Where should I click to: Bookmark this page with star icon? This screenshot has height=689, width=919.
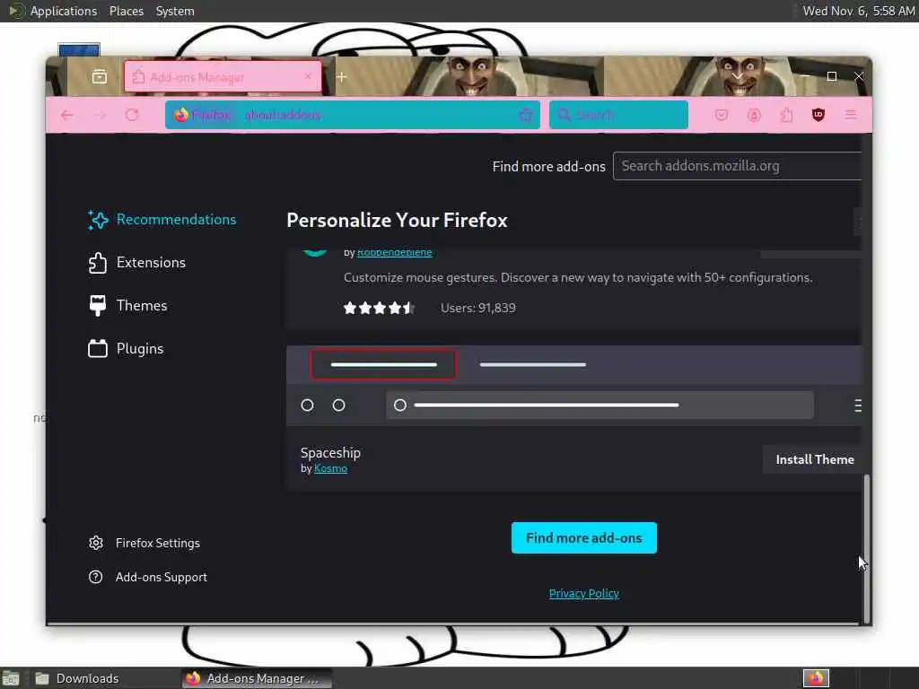526,115
